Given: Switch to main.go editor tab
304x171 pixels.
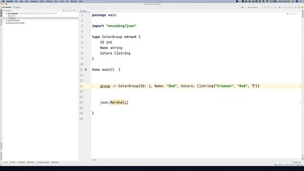Looking at the screenshot, I should (84, 10).
